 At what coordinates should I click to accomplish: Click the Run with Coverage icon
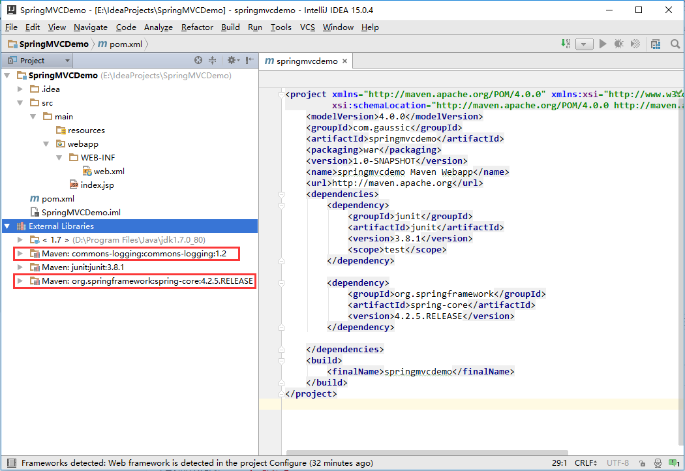tap(635, 44)
